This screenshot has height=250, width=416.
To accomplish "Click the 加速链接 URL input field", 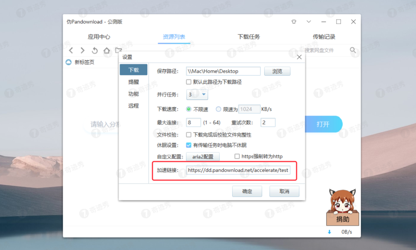I will click(x=238, y=170).
